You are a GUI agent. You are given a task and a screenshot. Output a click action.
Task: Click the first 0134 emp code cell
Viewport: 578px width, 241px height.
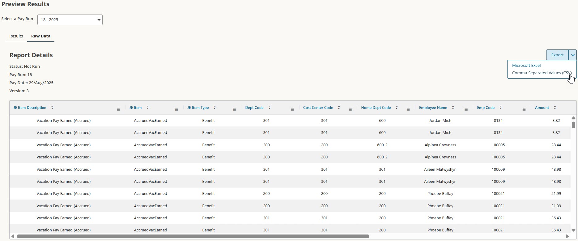point(498,120)
